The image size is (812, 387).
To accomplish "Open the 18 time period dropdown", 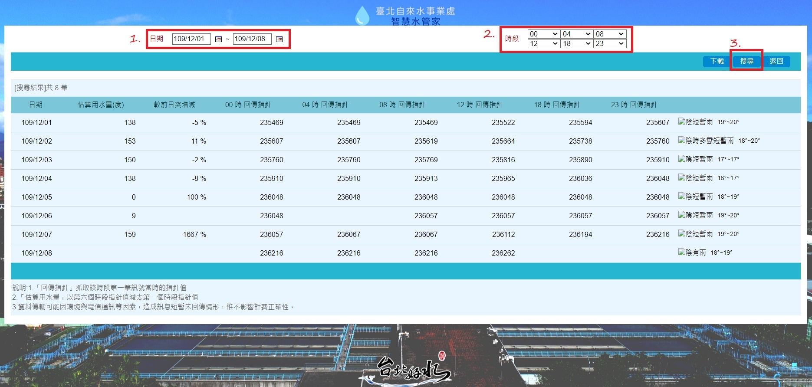I will click(x=576, y=43).
